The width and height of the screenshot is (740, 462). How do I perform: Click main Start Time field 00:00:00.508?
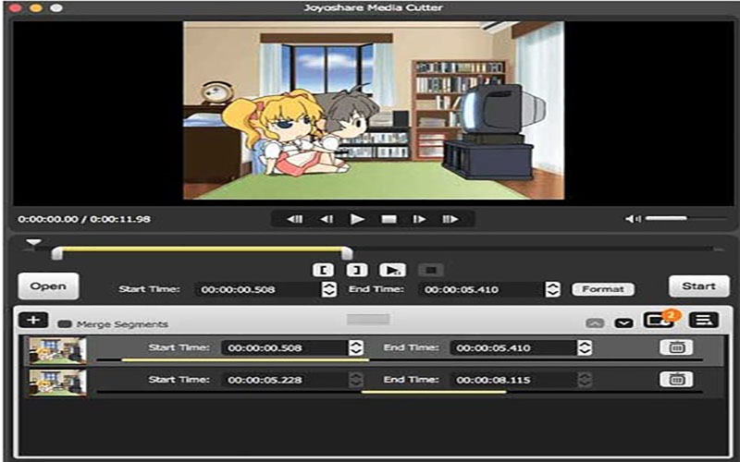click(257, 289)
